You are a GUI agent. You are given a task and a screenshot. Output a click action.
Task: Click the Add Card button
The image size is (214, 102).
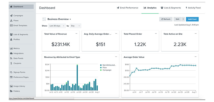coord(192,19)
